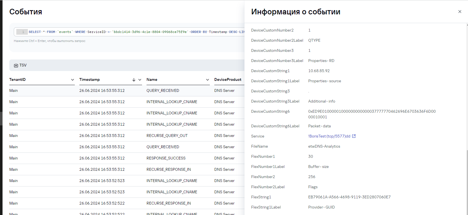Click the Provider GUID label value

(x=321, y=207)
